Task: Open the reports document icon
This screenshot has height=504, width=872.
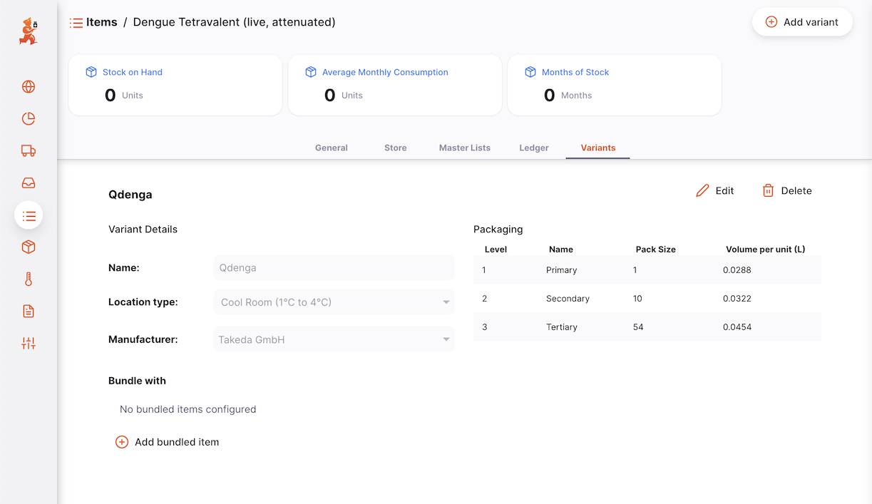Action: coord(29,312)
